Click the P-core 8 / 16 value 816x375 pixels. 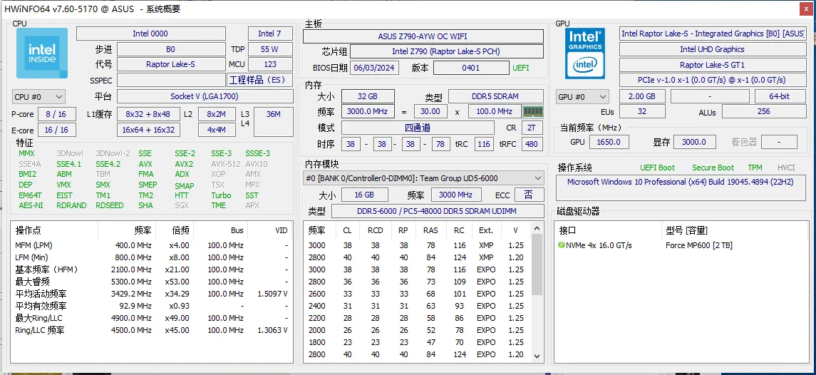click(56, 115)
